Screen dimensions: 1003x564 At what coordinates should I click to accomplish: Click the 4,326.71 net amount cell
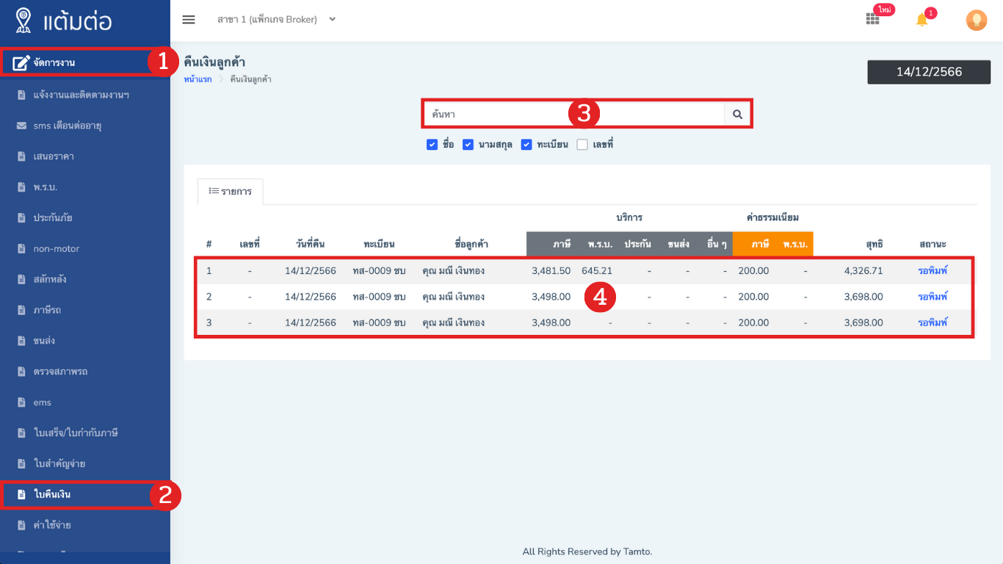[x=863, y=271]
